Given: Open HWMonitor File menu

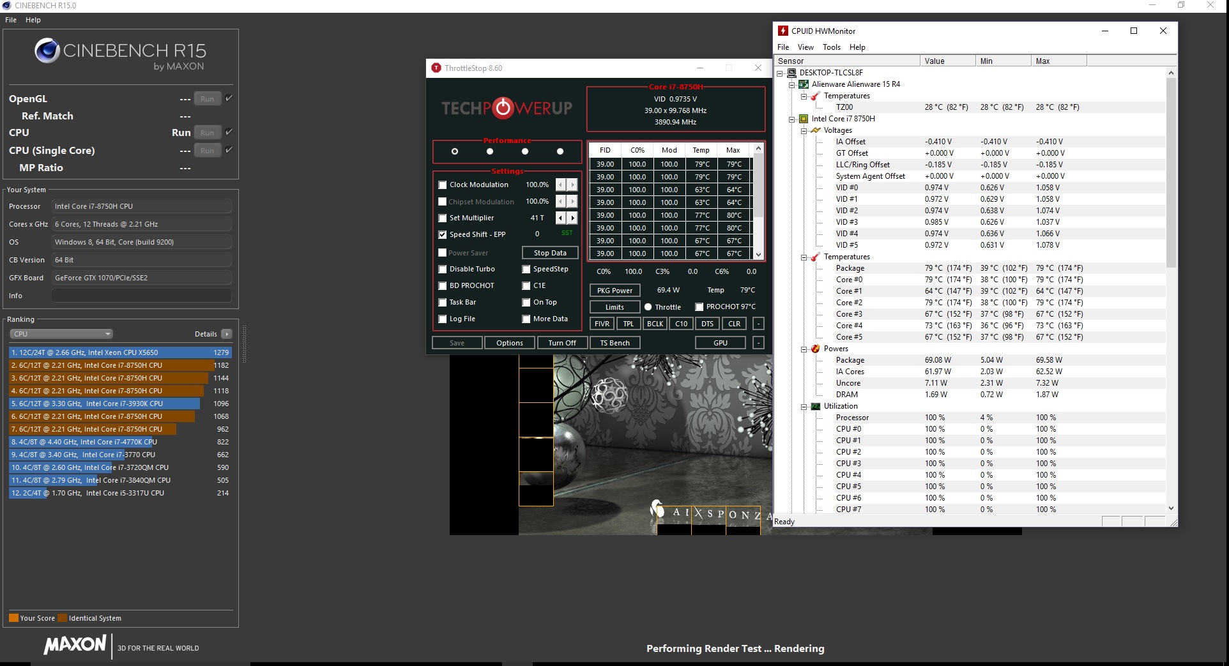Looking at the screenshot, I should click(783, 47).
